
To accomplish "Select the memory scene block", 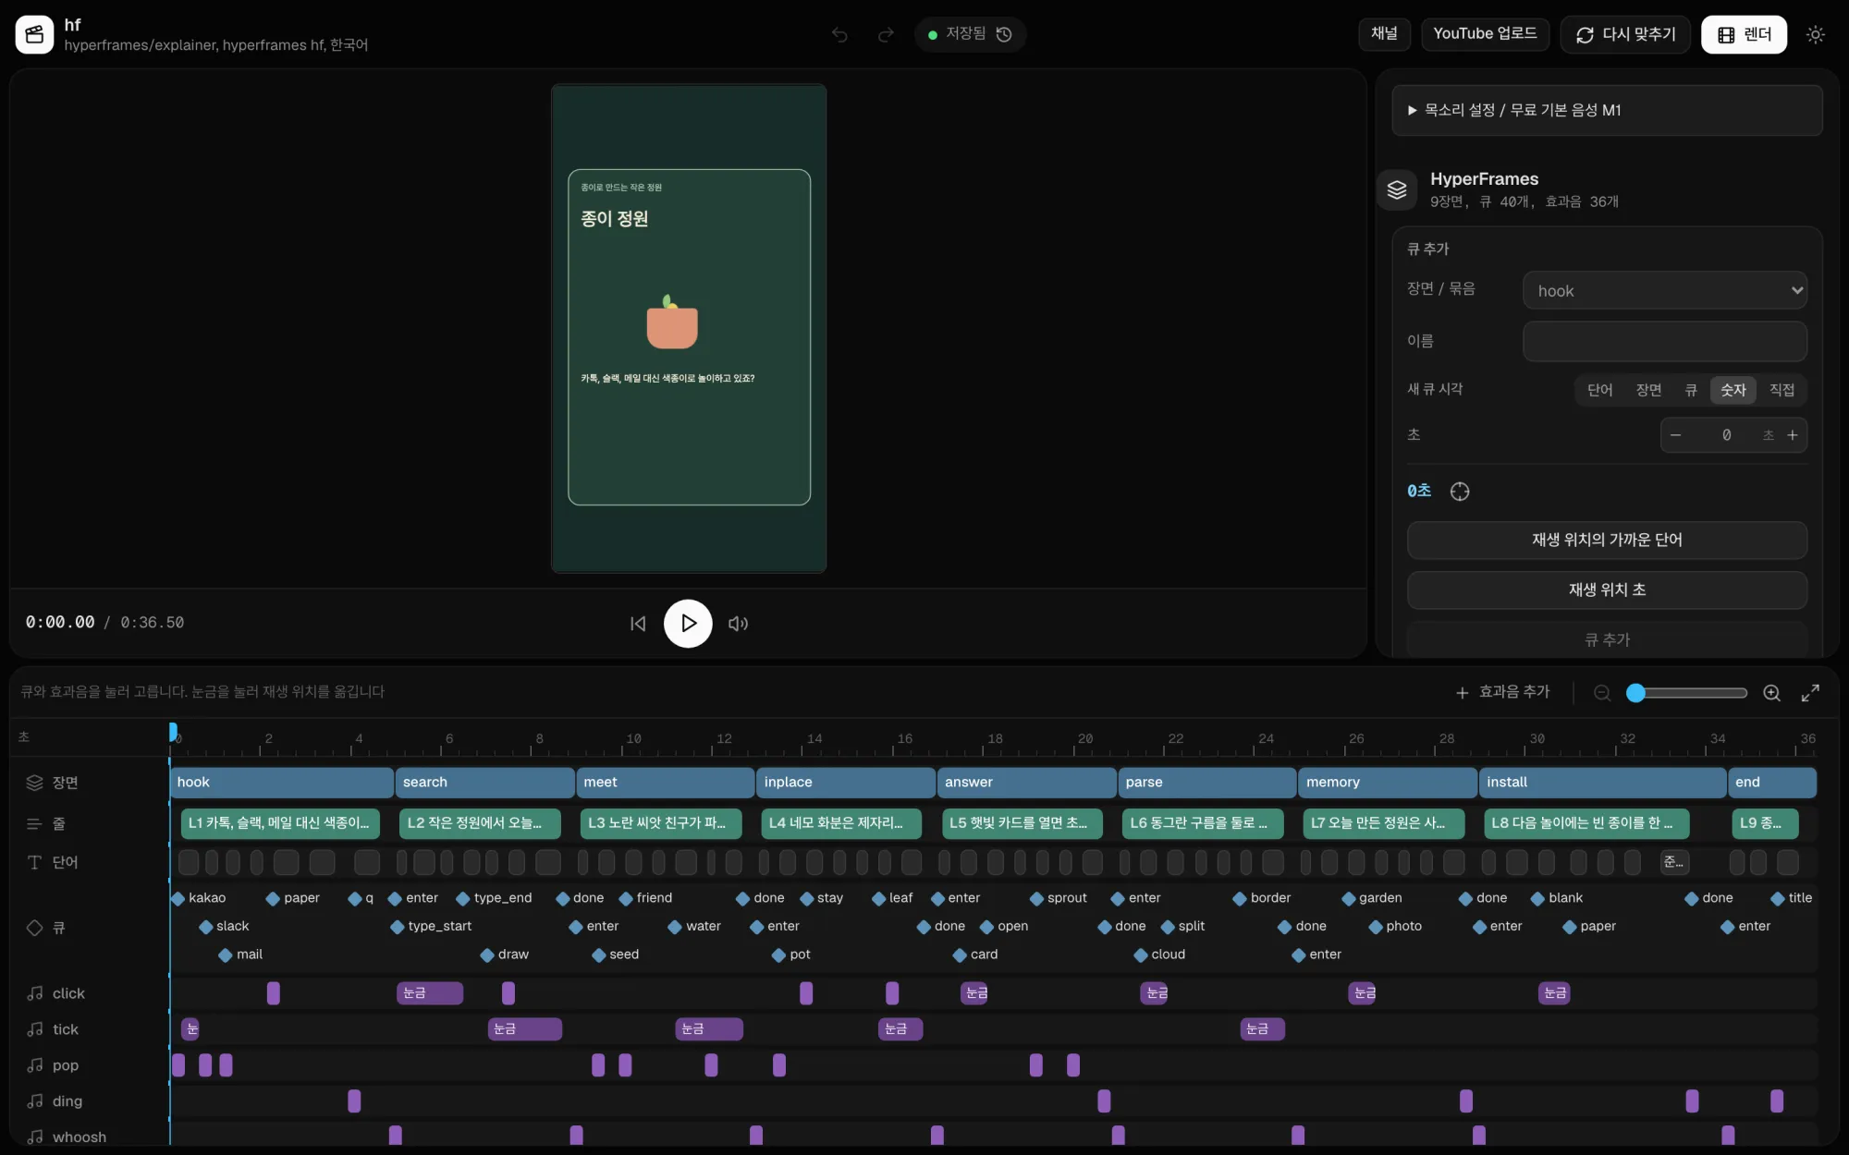I will (x=1387, y=783).
